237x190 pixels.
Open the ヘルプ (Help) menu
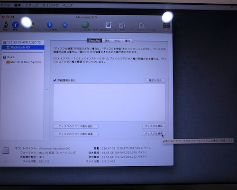click(68, 5)
